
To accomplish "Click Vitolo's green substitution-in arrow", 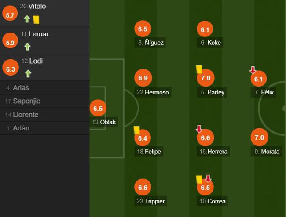I will click(x=27, y=19).
